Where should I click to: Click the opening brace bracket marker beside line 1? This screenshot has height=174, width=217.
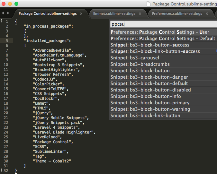(x=1, y=21)
